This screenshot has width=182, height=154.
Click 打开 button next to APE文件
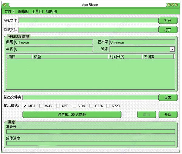(168, 21)
